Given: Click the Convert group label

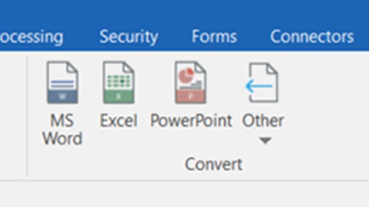Looking at the screenshot, I should [214, 164].
